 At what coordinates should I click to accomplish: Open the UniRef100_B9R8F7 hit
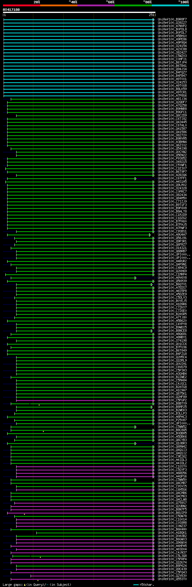pyautogui.click(x=172, y=19)
